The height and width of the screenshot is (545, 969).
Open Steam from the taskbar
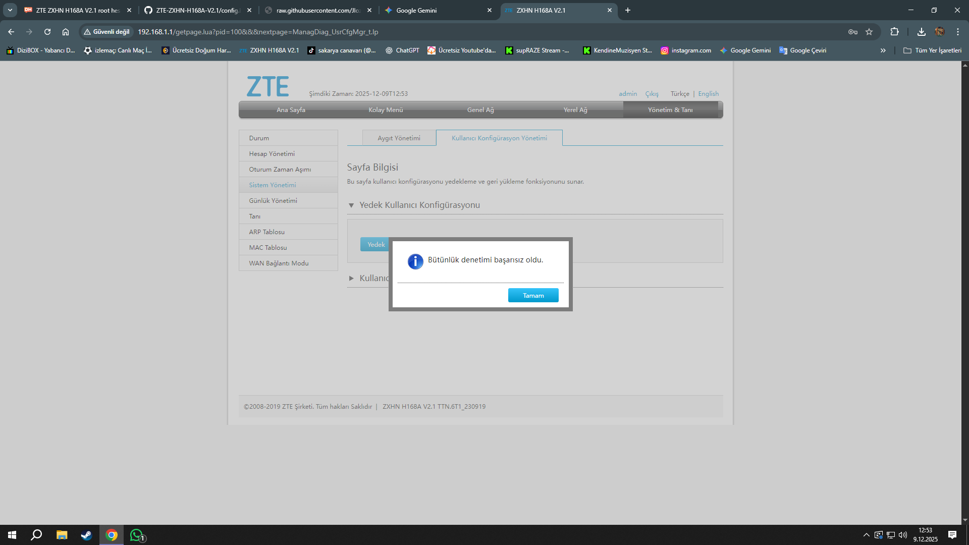point(86,535)
